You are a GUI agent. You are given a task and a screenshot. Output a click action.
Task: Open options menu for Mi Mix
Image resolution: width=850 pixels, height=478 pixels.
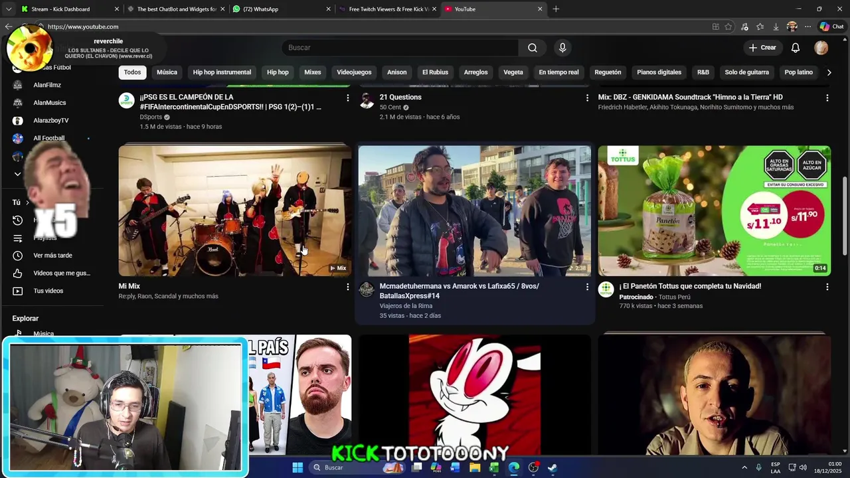point(347,287)
